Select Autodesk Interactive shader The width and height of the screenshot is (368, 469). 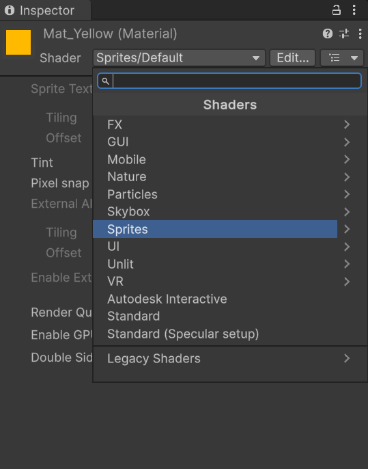pos(167,299)
